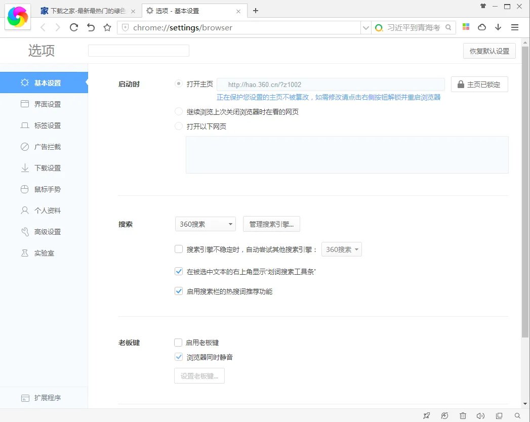Click the rocket speed-up icon in status bar
Screen dimensions: 530x422
coord(426,415)
